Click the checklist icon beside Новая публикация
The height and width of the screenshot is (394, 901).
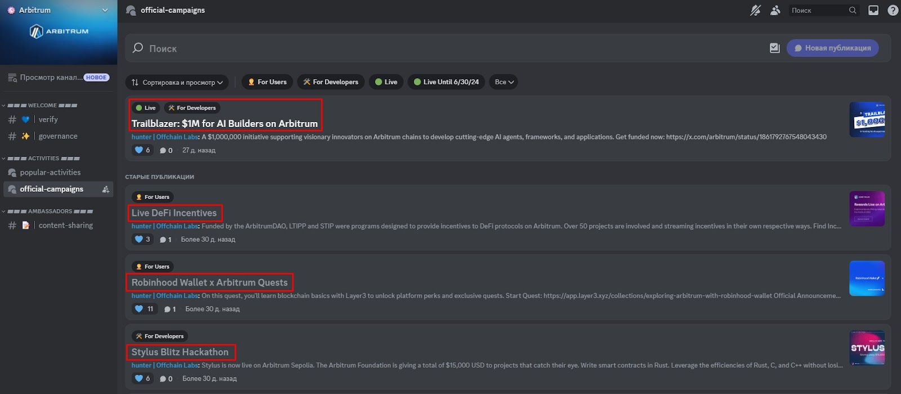pos(775,48)
